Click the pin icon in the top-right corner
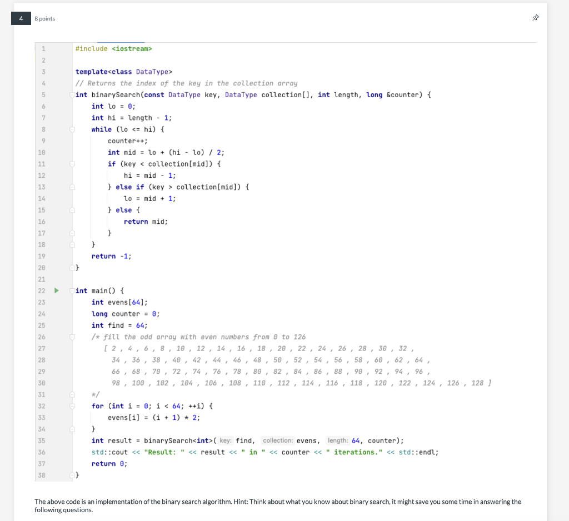 pyautogui.click(x=535, y=18)
